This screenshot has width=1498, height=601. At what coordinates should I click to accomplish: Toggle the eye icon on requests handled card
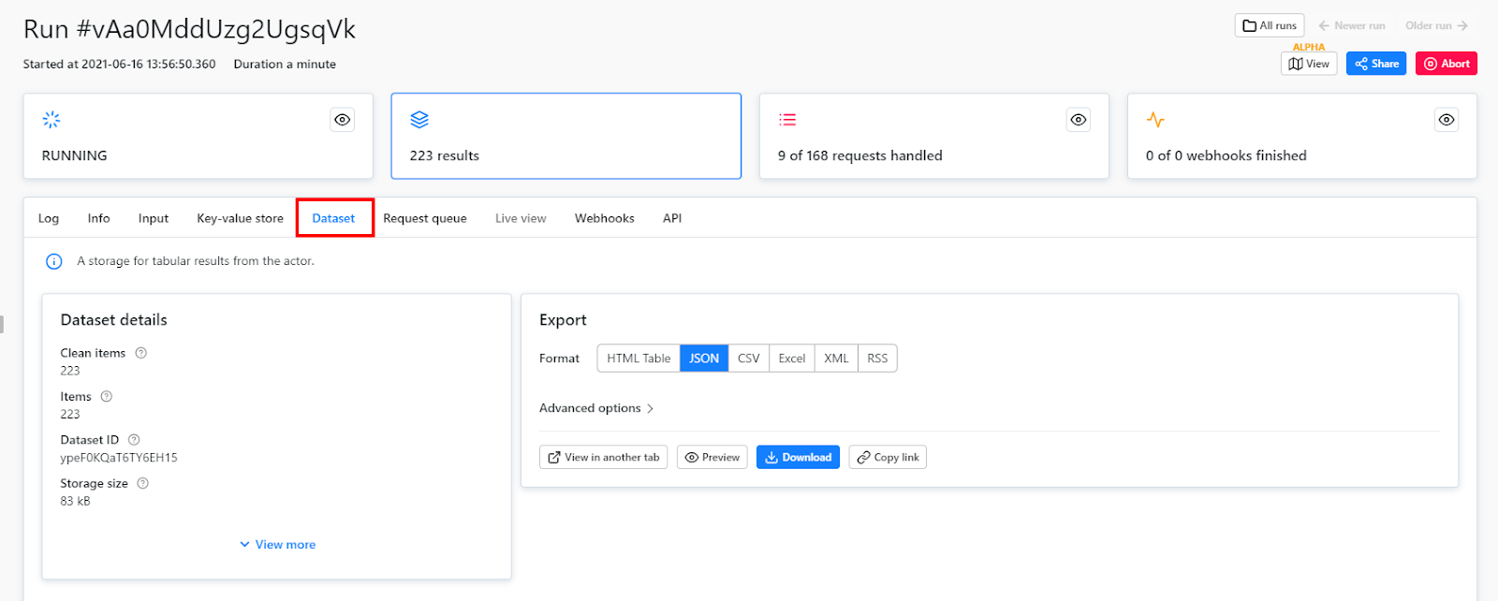tap(1079, 120)
